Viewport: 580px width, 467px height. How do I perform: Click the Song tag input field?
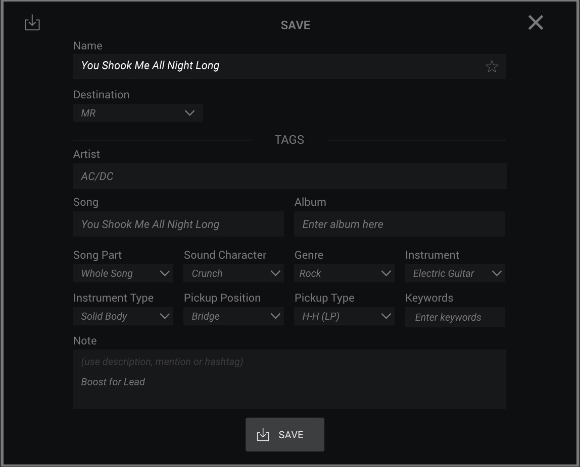click(178, 224)
